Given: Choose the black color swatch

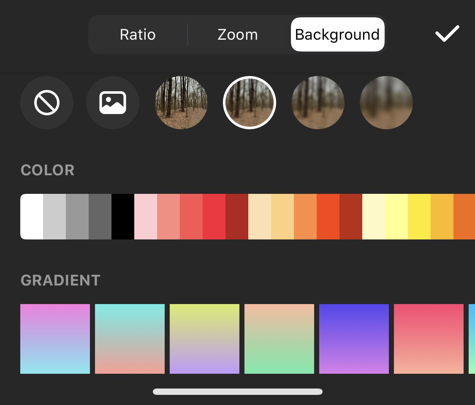Looking at the screenshot, I should [123, 217].
